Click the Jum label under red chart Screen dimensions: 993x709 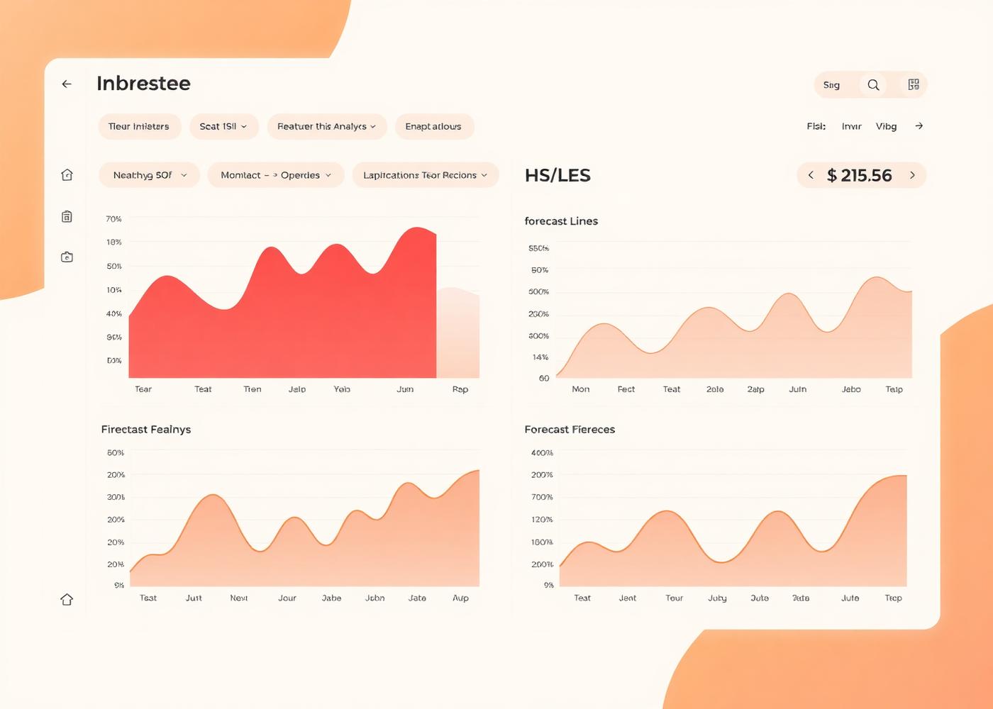(x=405, y=389)
